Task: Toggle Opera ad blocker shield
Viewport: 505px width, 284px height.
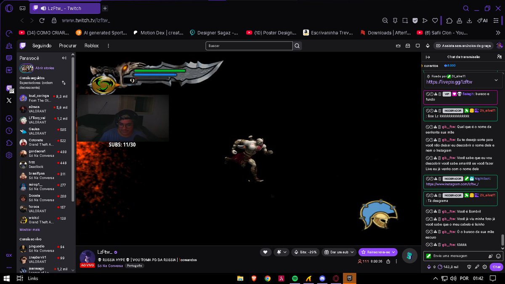Action: [x=415, y=20]
